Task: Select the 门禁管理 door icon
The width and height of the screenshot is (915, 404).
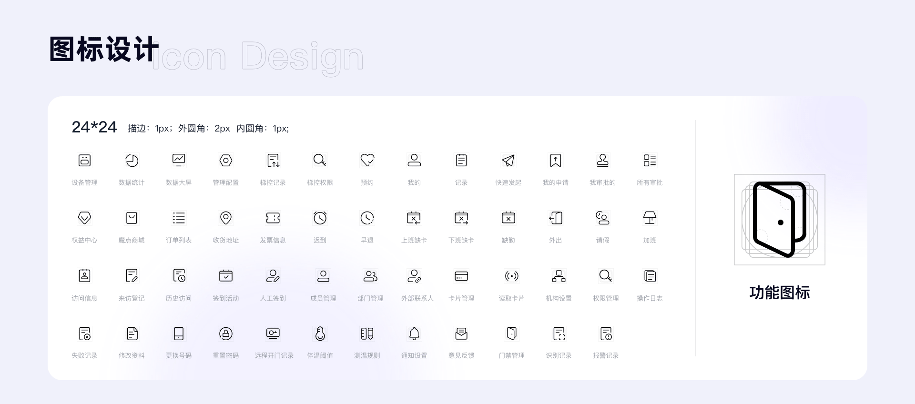Action: [512, 333]
